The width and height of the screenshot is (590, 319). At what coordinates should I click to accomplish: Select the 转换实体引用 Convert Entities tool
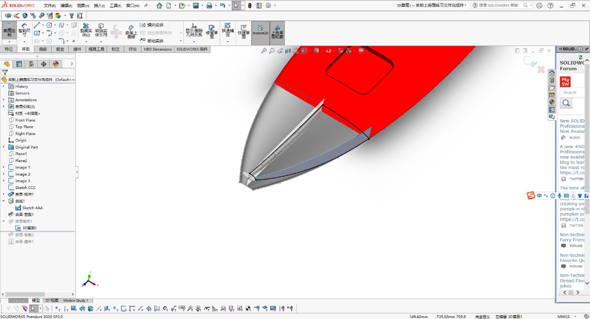coord(100,31)
